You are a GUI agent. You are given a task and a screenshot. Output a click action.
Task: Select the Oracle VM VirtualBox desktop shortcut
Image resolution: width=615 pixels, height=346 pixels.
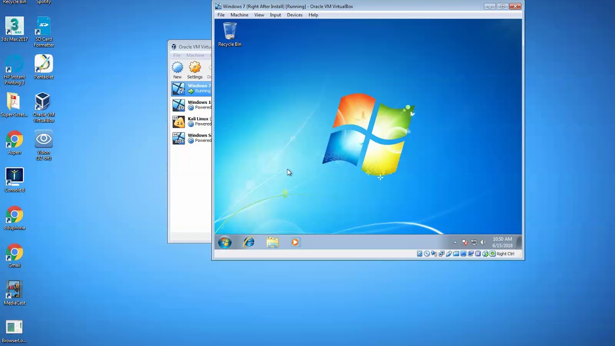(43, 108)
